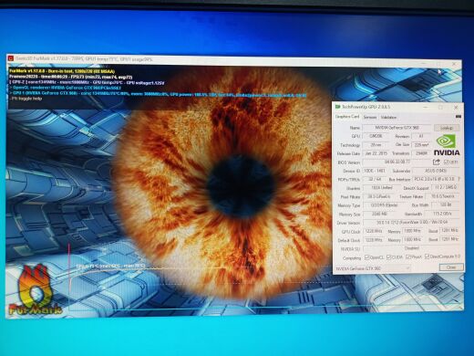Click the FurMark Burn-in test header line
Screen dimensions: 474x356
click(62, 71)
